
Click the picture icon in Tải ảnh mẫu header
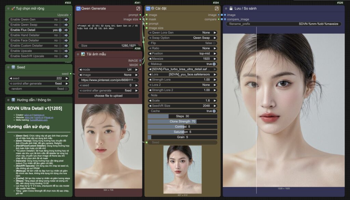click(x=83, y=54)
